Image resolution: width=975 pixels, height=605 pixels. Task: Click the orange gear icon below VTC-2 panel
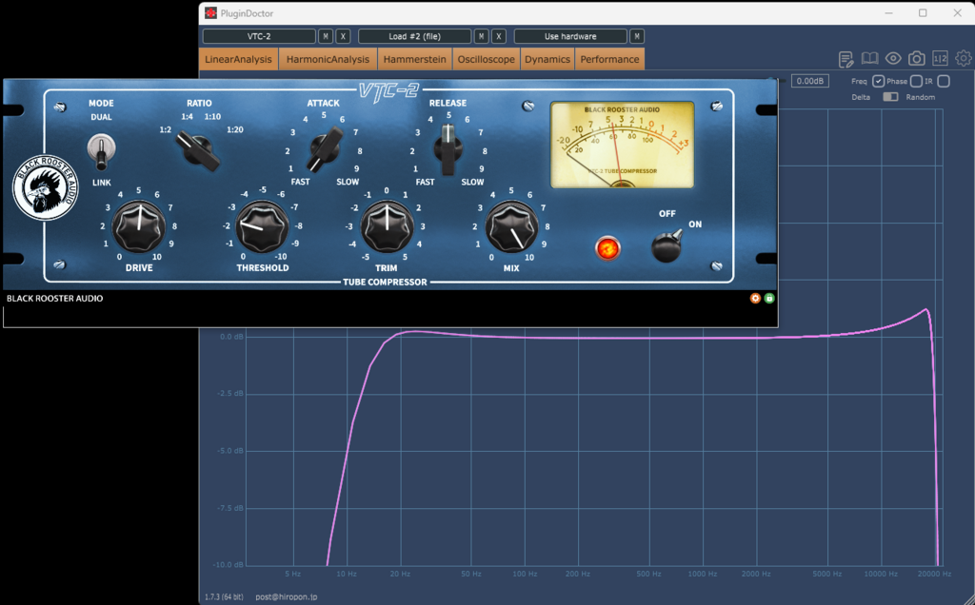pyautogui.click(x=755, y=298)
